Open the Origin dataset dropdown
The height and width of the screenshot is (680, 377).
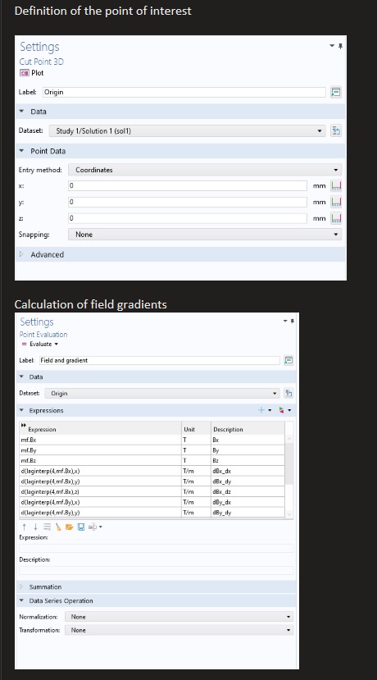click(162, 394)
